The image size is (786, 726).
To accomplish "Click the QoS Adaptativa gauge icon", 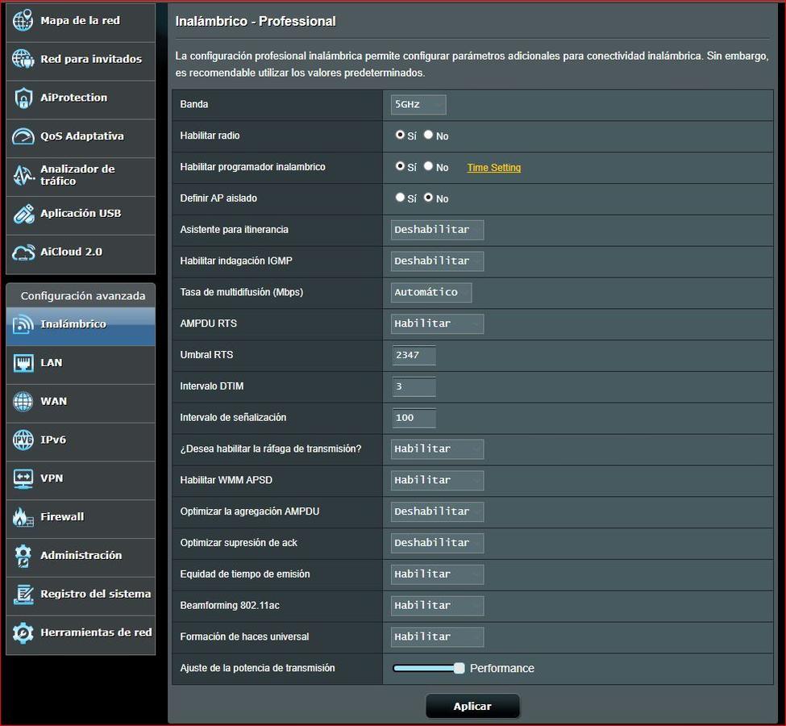I will pos(23,136).
